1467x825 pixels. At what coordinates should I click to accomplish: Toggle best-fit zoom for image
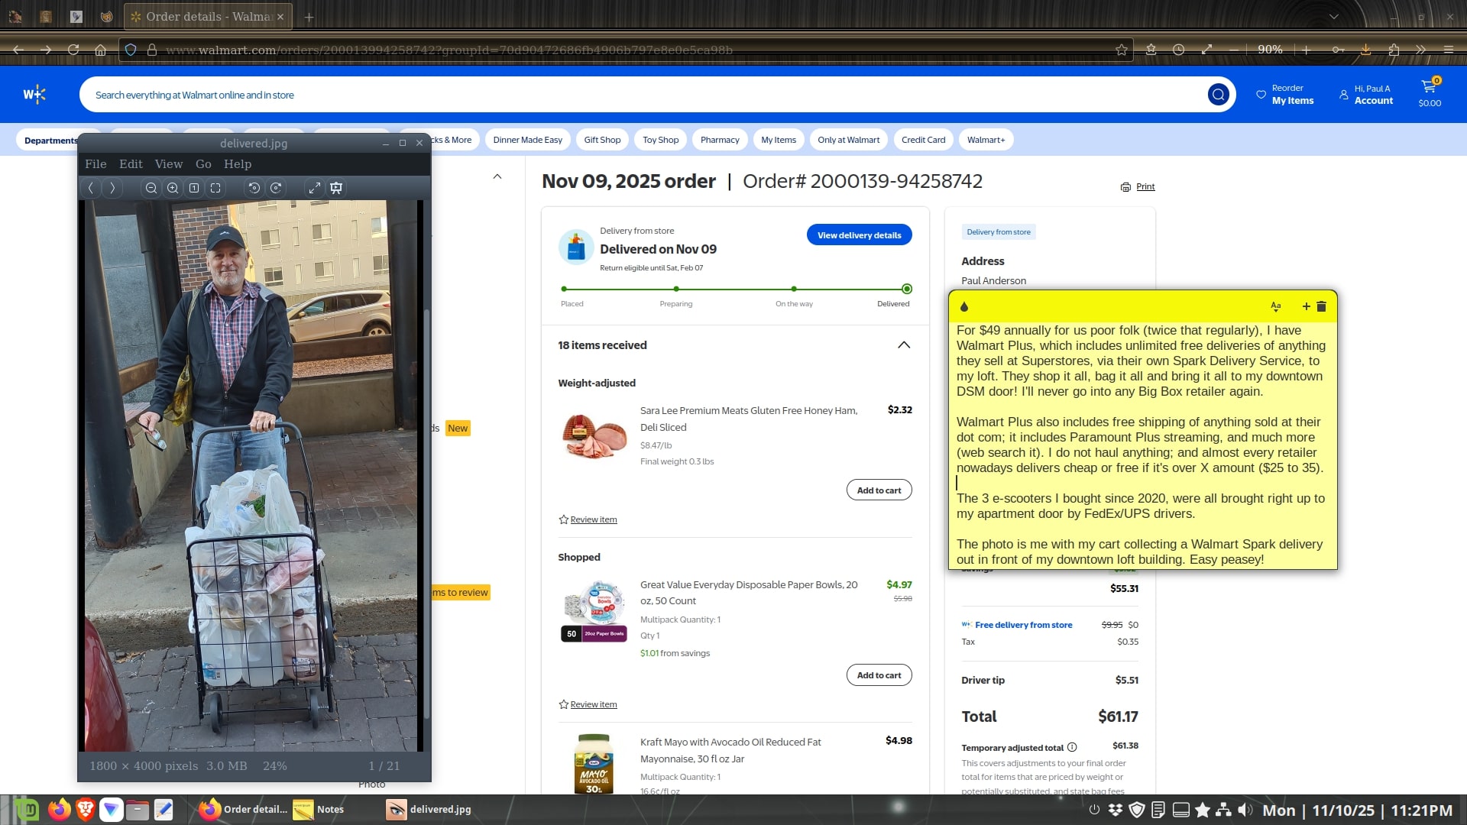215,188
